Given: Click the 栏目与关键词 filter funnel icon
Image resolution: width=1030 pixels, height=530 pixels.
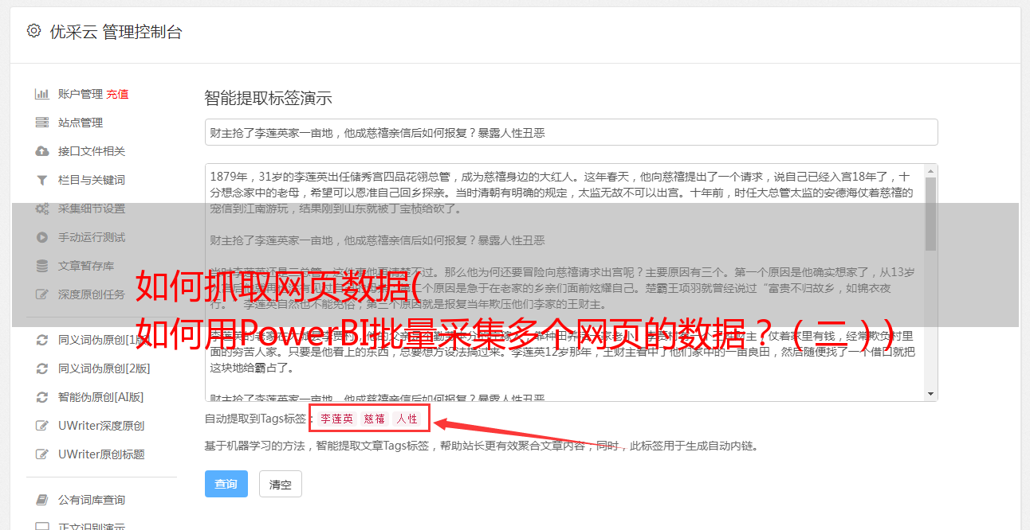Looking at the screenshot, I should pos(42,180).
